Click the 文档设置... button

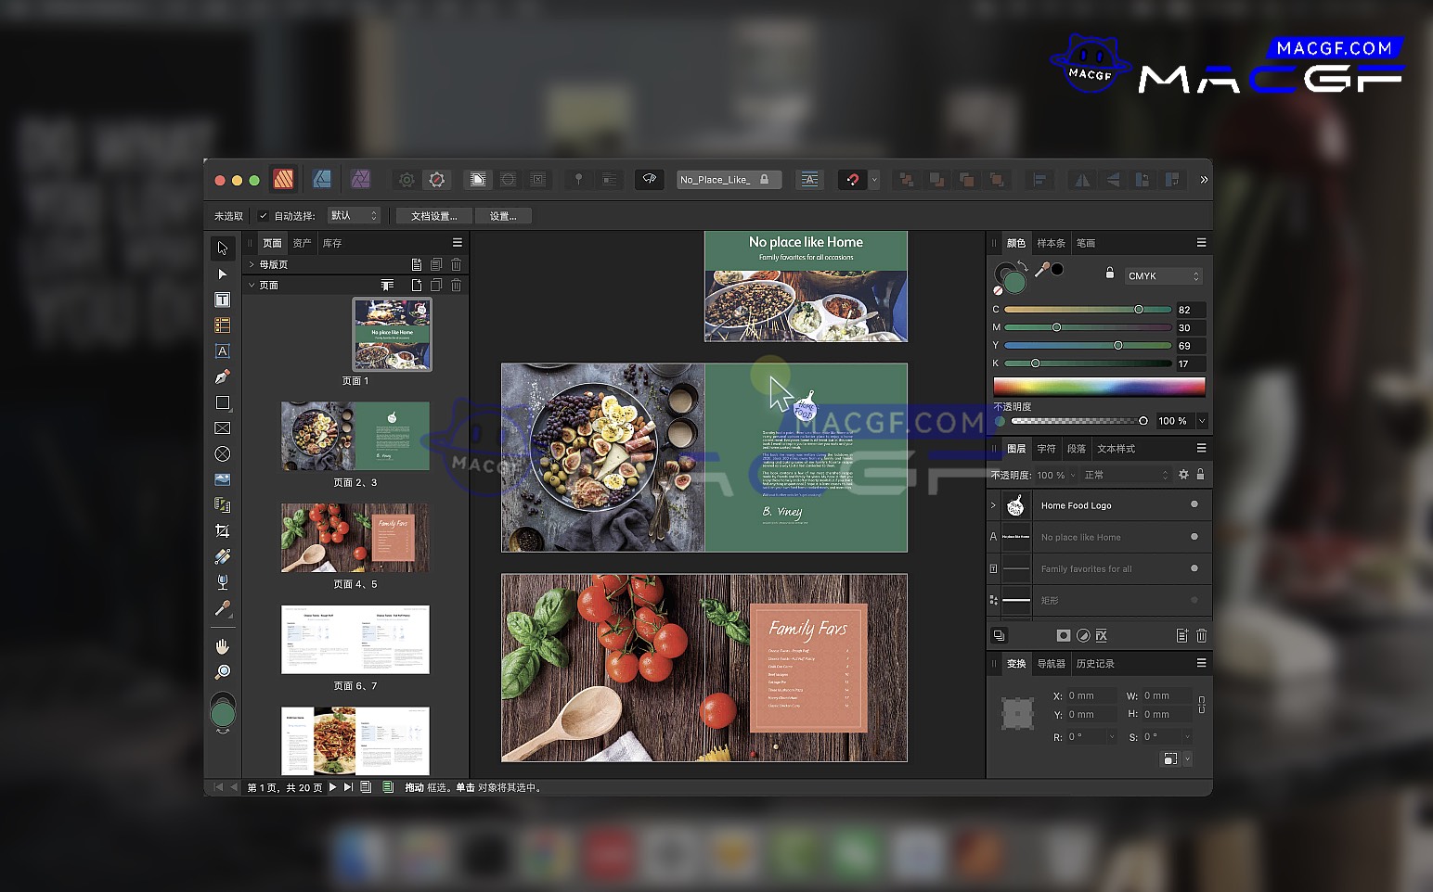[433, 216]
